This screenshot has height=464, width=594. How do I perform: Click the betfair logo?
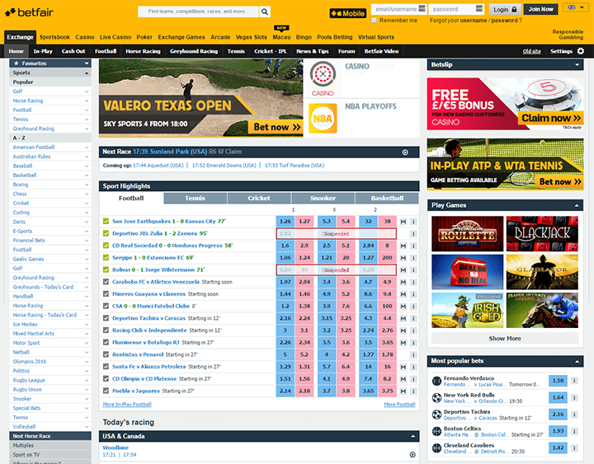29,12
